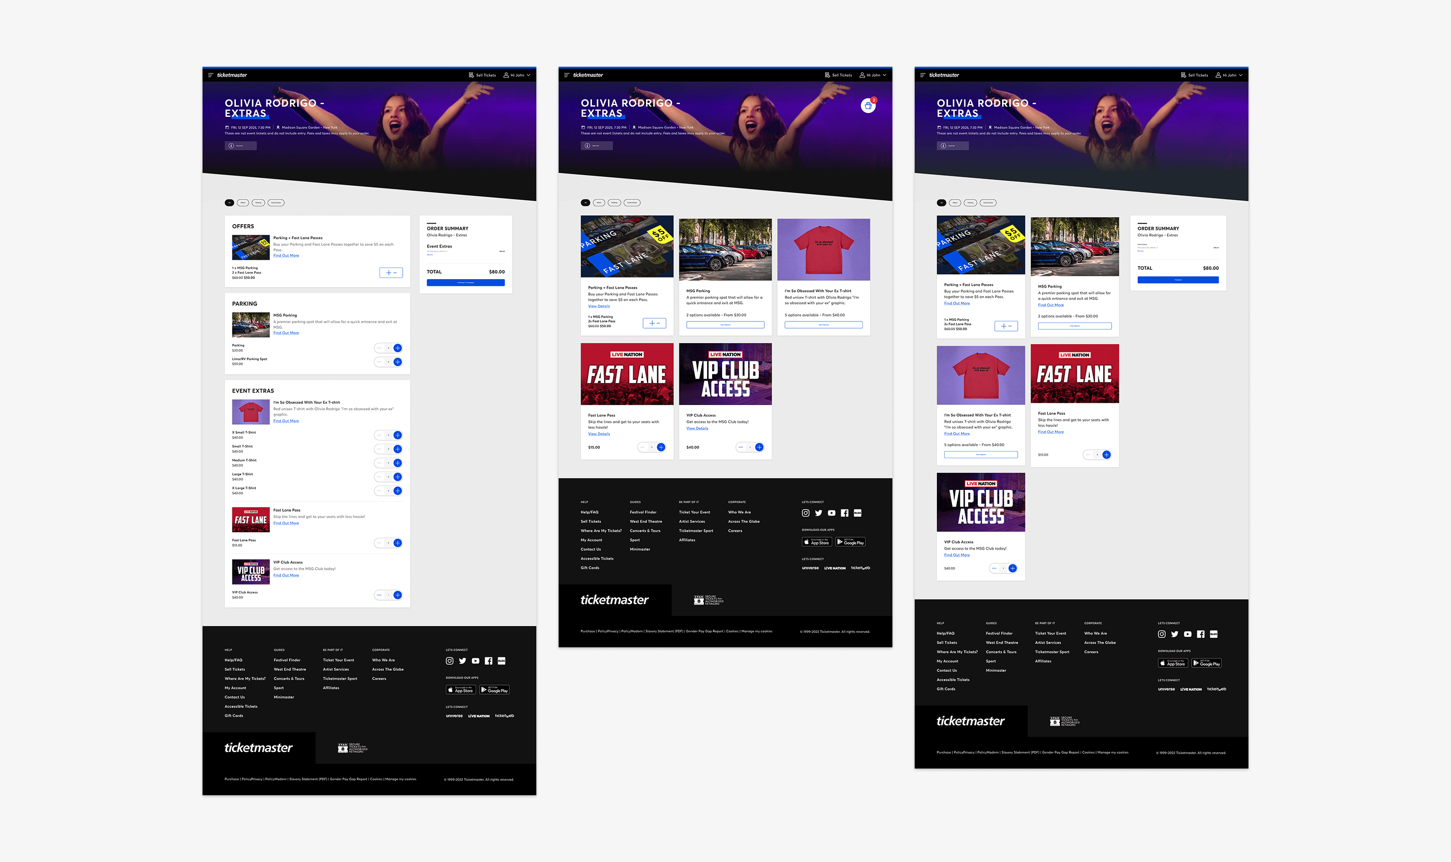Increase Medium T-Shirt quantity

tap(397, 463)
